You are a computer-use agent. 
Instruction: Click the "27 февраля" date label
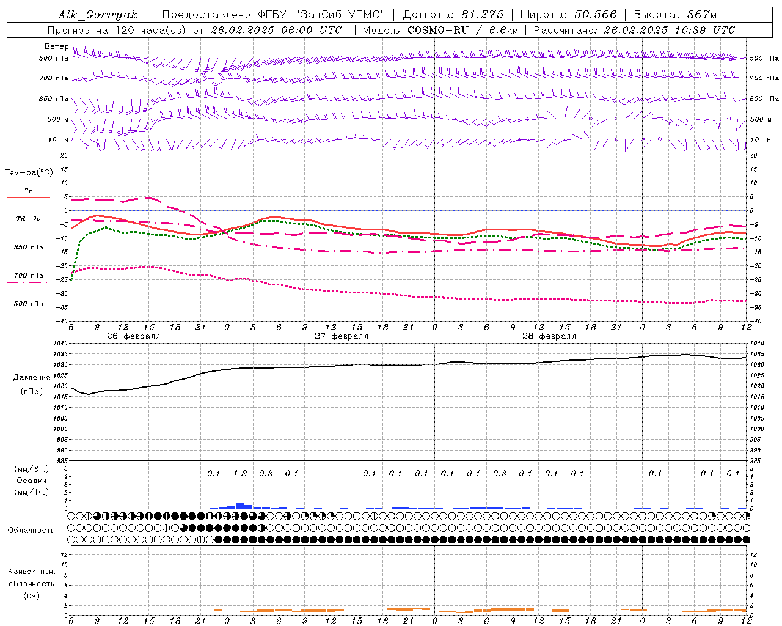342,336
